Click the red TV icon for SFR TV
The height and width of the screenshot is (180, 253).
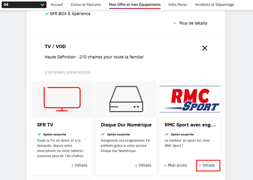(x=62, y=99)
